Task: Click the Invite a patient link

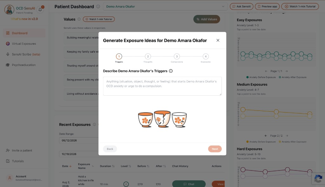Action: click(x=19, y=151)
